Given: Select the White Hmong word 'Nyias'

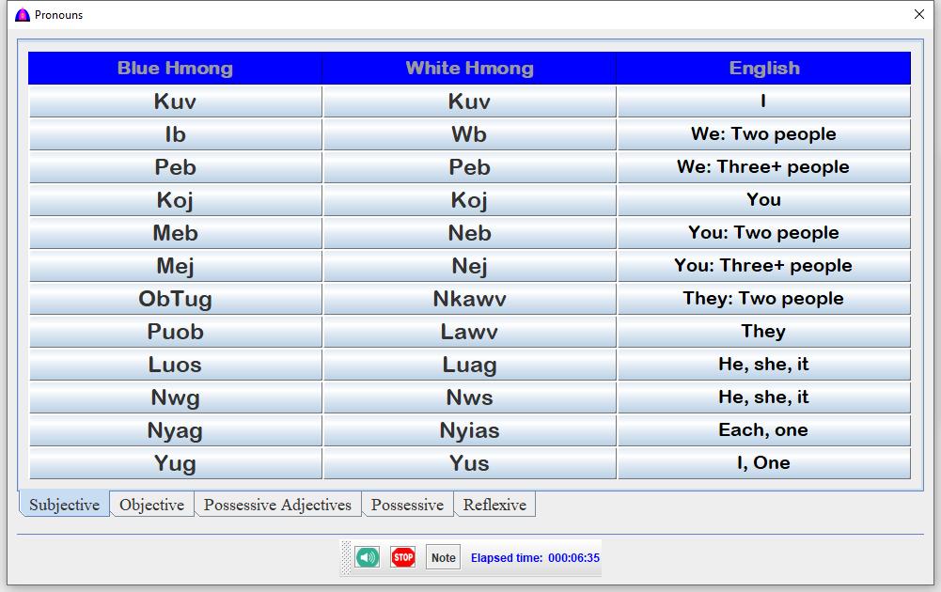Looking at the screenshot, I should pos(469,430).
